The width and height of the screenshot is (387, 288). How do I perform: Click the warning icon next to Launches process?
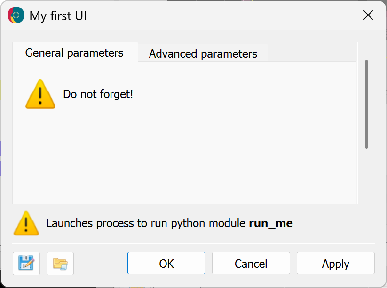point(26,224)
